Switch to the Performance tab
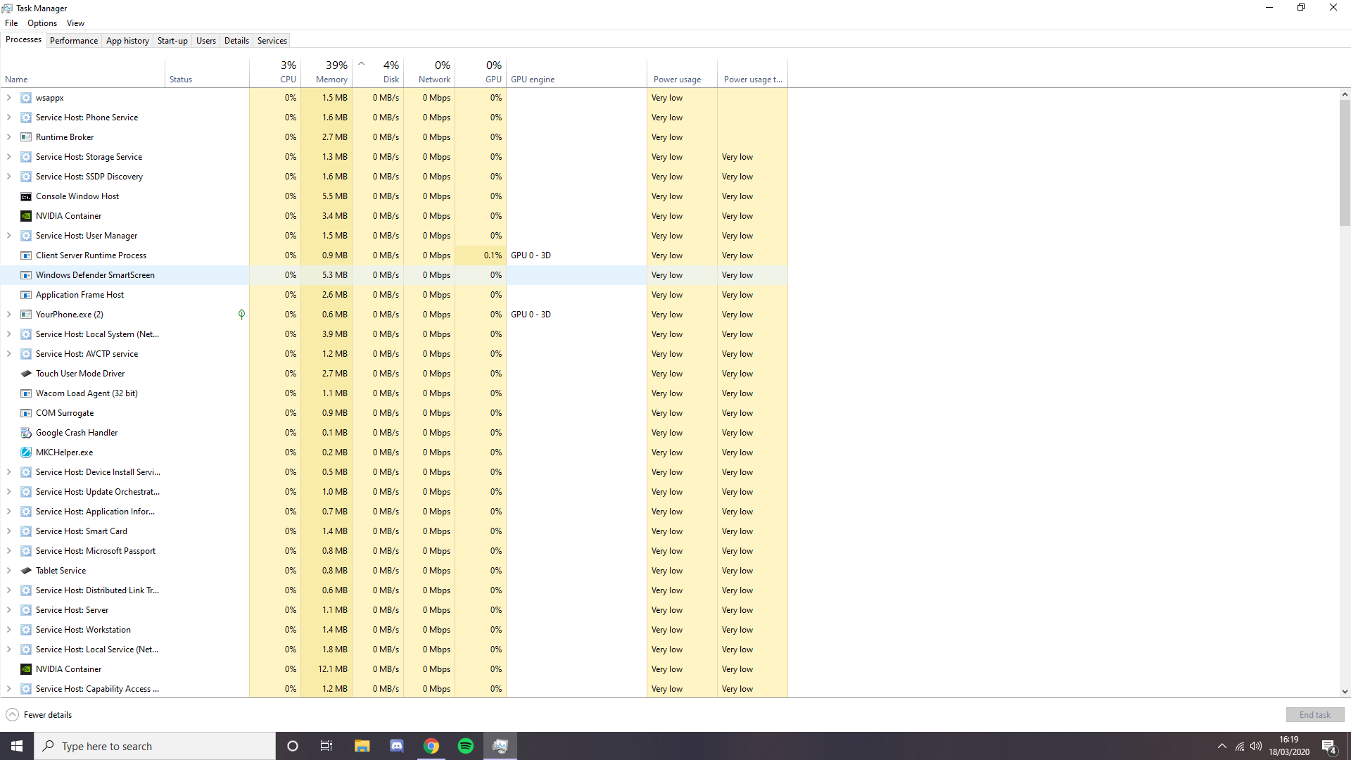1351x760 pixels. click(x=74, y=41)
